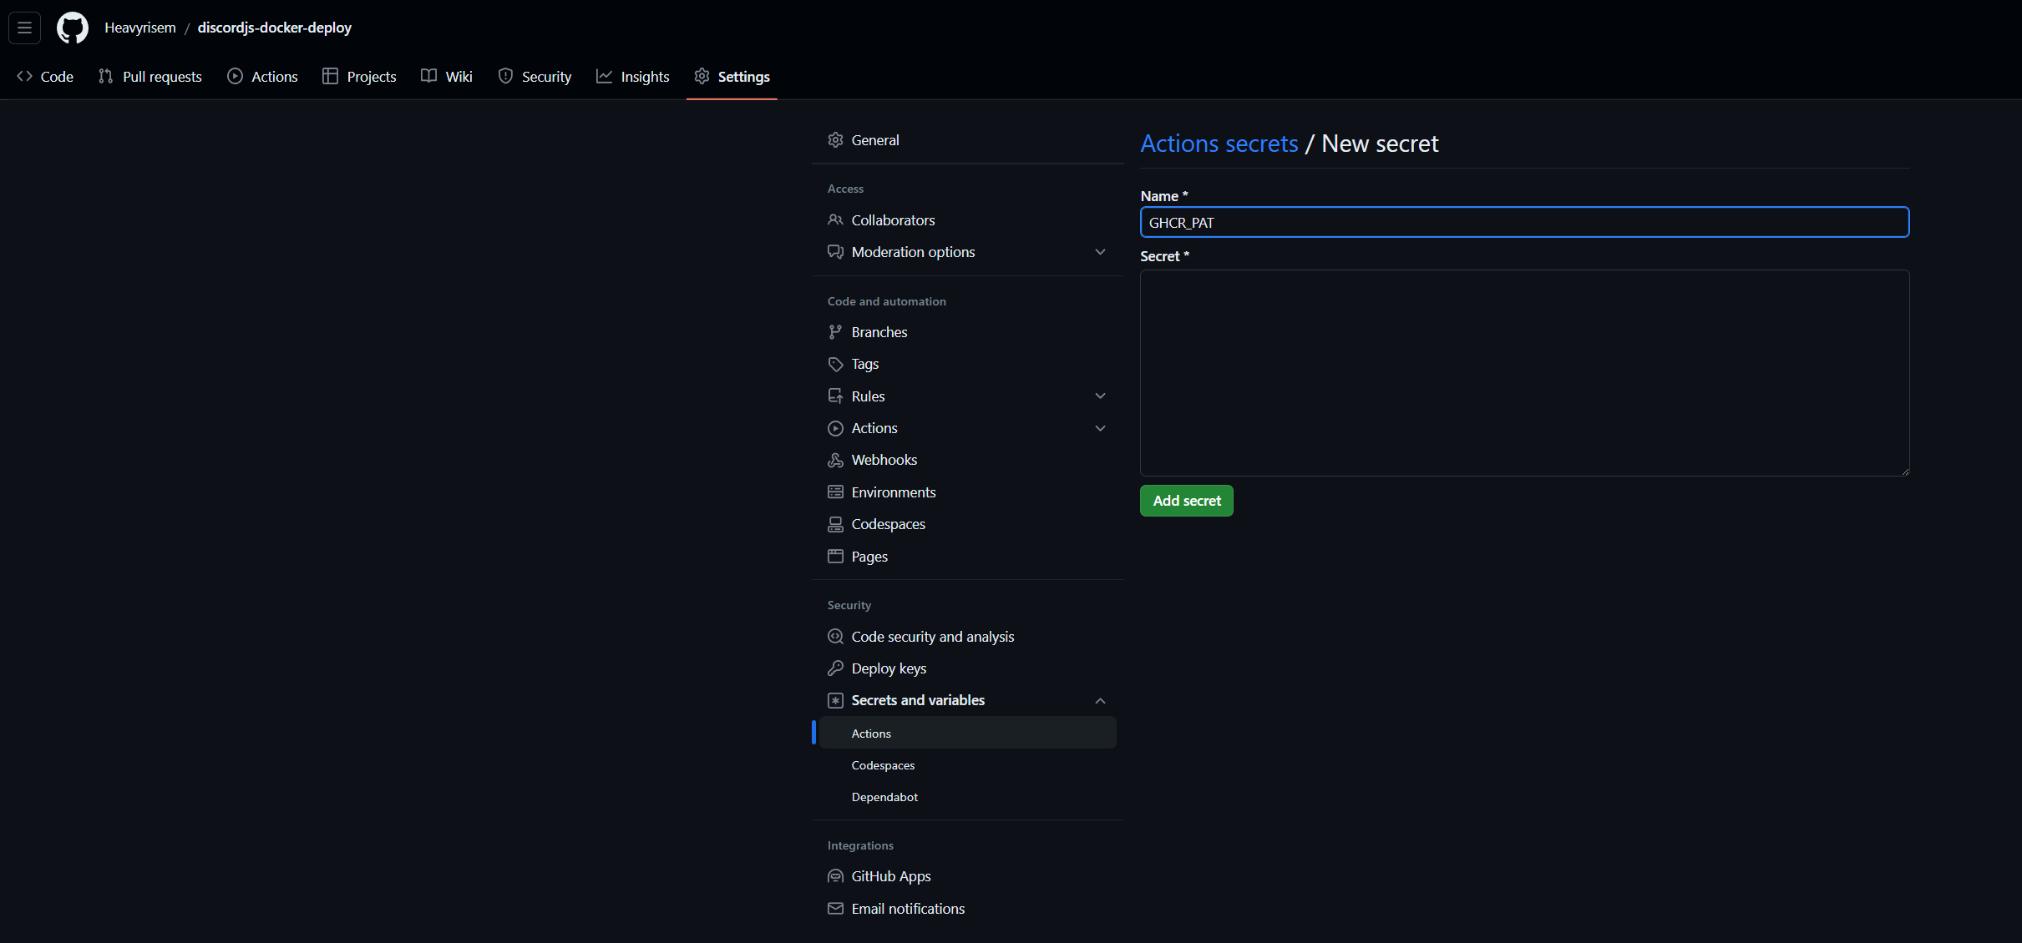The height and width of the screenshot is (943, 2022).
Task: Follow the Actions secrets breadcrumb link
Action: pyautogui.click(x=1219, y=144)
